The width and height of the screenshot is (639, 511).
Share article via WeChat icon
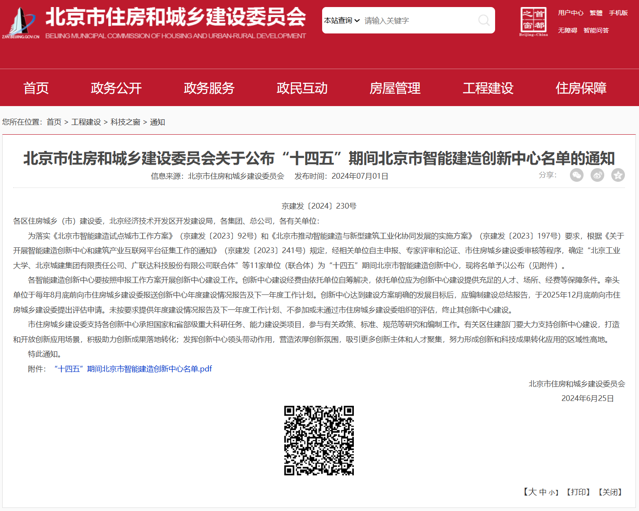pos(577,175)
